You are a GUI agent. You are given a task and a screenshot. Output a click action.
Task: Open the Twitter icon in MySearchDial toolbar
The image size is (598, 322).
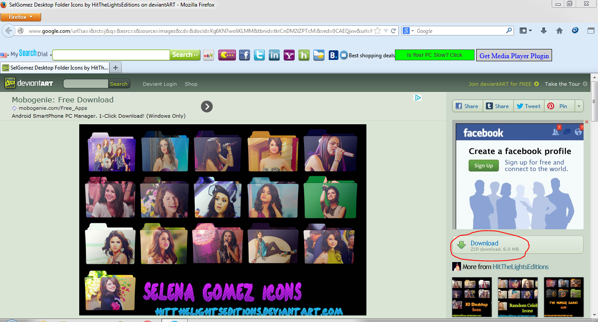260,55
